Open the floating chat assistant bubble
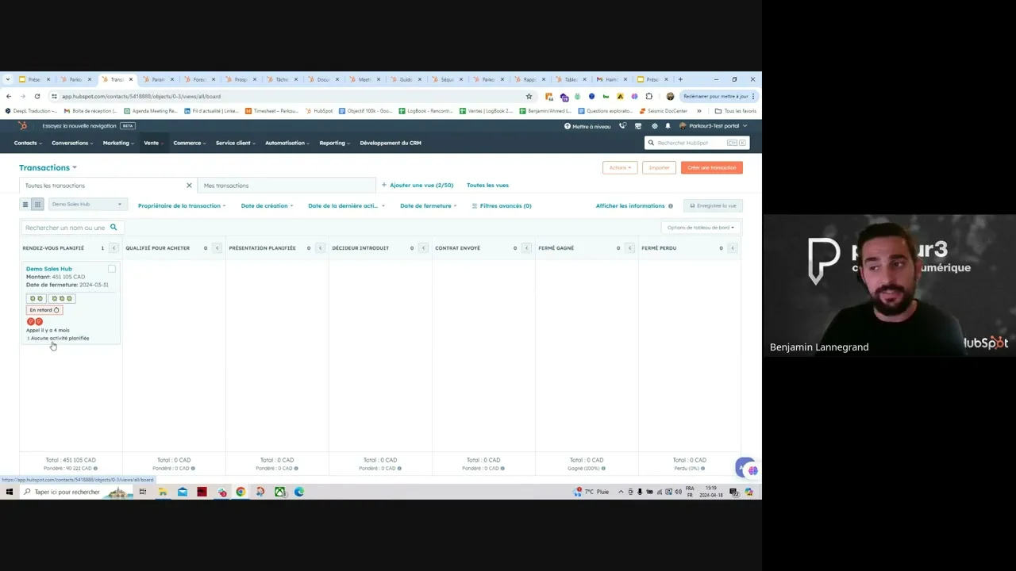 746,469
